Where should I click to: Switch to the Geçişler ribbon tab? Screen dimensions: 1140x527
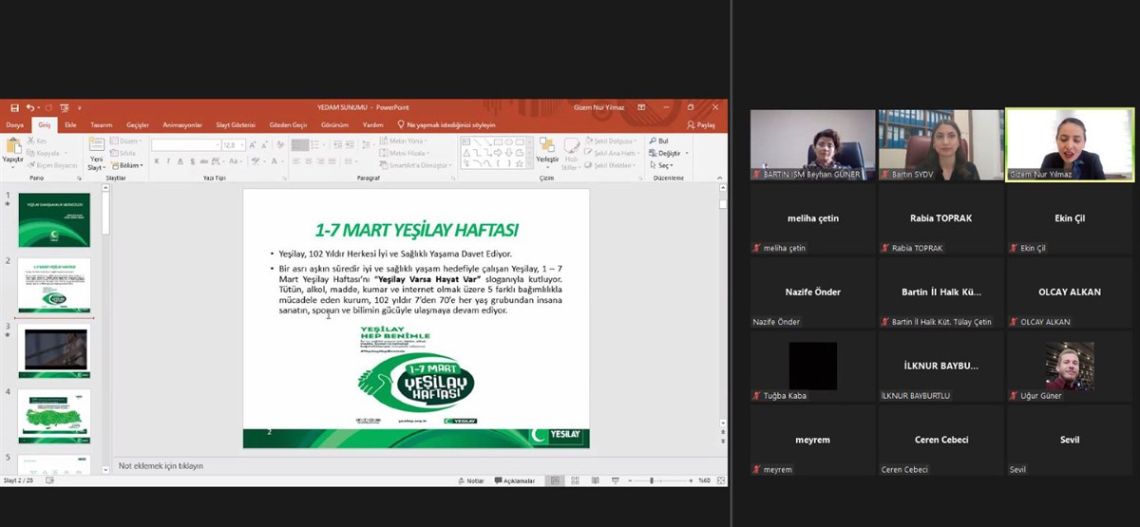138,124
